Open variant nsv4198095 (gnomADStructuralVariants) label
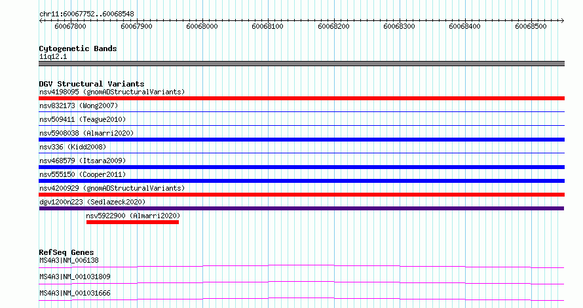The width and height of the screenshot is (583, 308). tap(112, 92)
